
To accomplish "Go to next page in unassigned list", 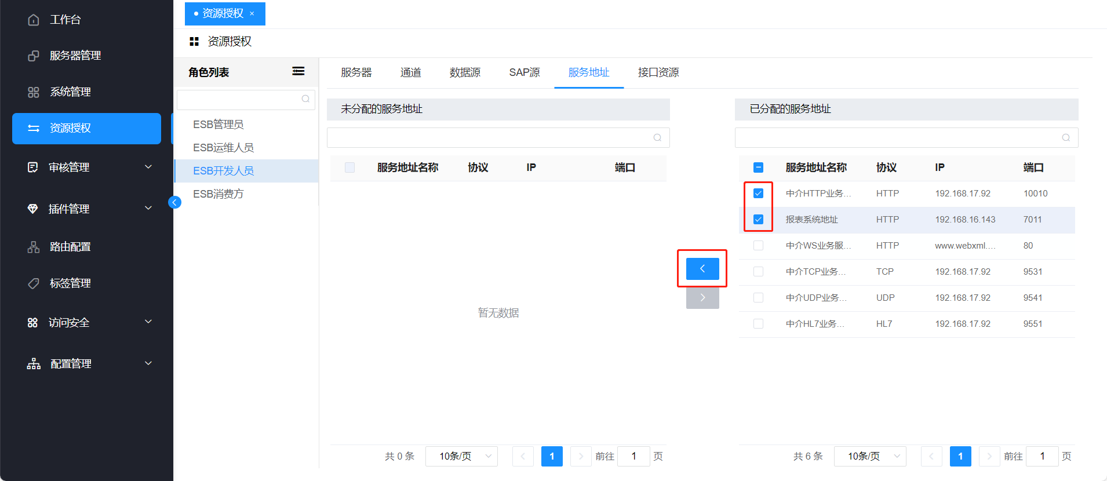I will click(581, 457).
